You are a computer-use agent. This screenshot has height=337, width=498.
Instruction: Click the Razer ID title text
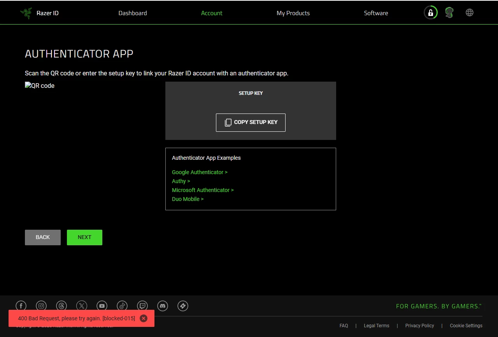click(x=47, y=13)
